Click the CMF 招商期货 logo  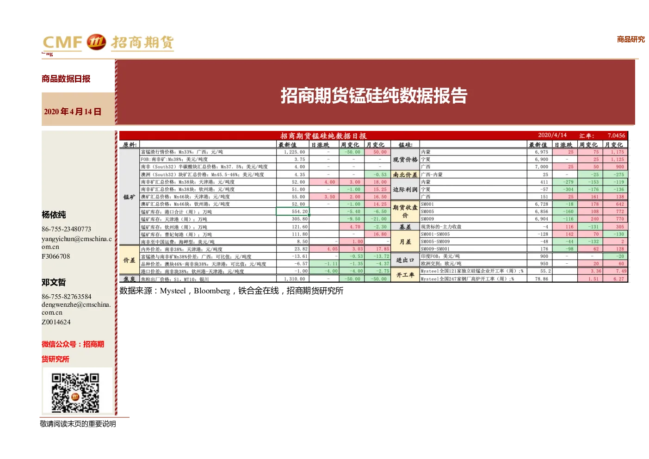coord(108,43)
